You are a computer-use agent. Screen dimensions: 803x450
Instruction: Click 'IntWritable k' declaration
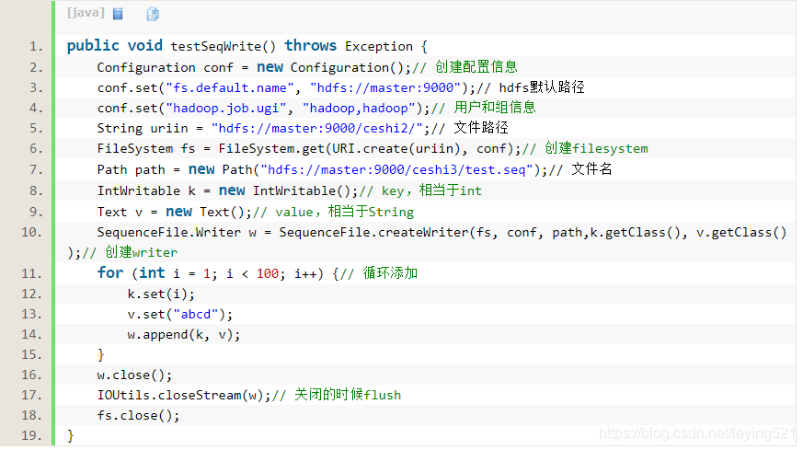point(146,191)
